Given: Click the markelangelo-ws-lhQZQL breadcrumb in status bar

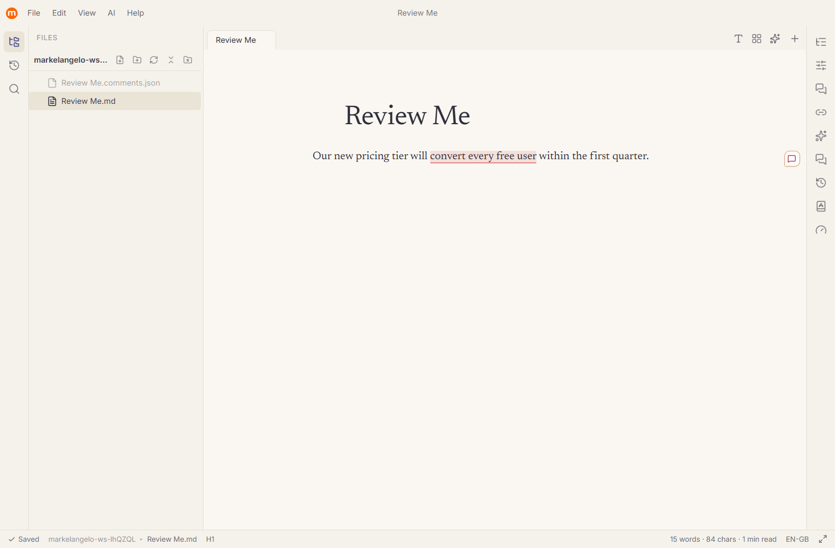Looking at the screenshot, I should tap(92, 539).
